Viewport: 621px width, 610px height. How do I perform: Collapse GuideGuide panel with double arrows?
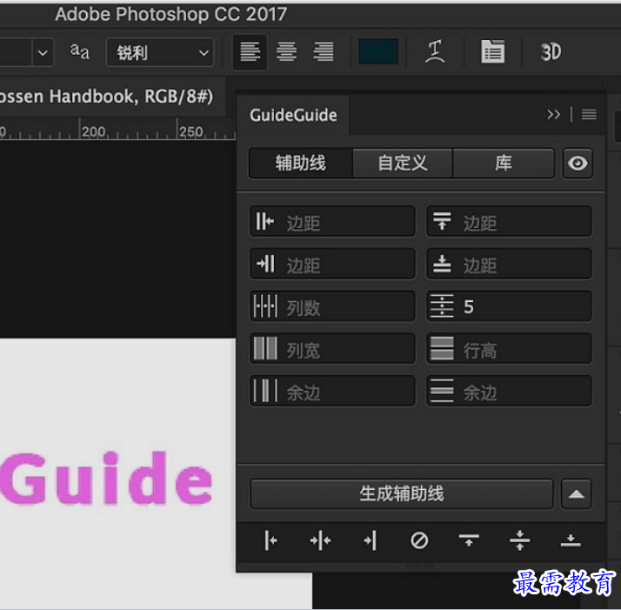click(554, 115)
